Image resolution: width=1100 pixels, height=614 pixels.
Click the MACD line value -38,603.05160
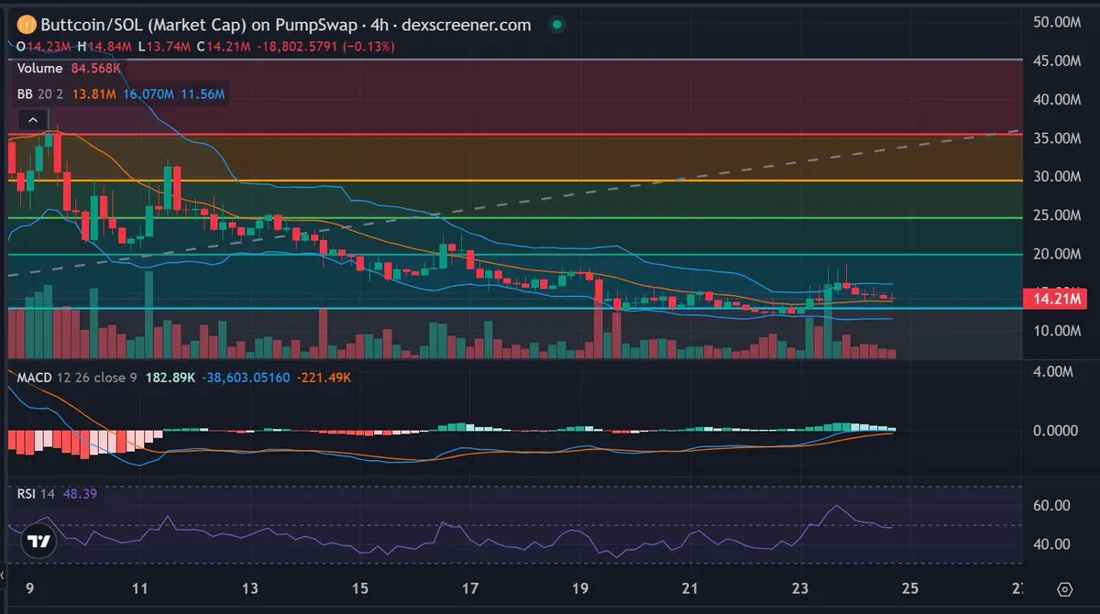246,377
